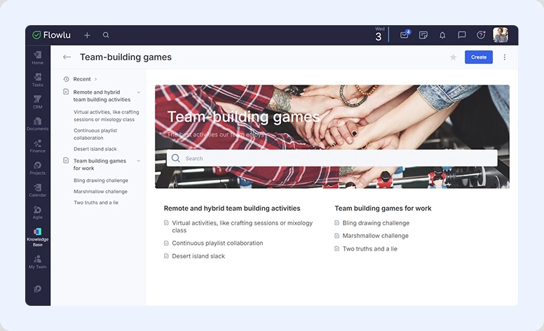
Task: Open the three-dot more options menu
Action: [x=505, y=57]
